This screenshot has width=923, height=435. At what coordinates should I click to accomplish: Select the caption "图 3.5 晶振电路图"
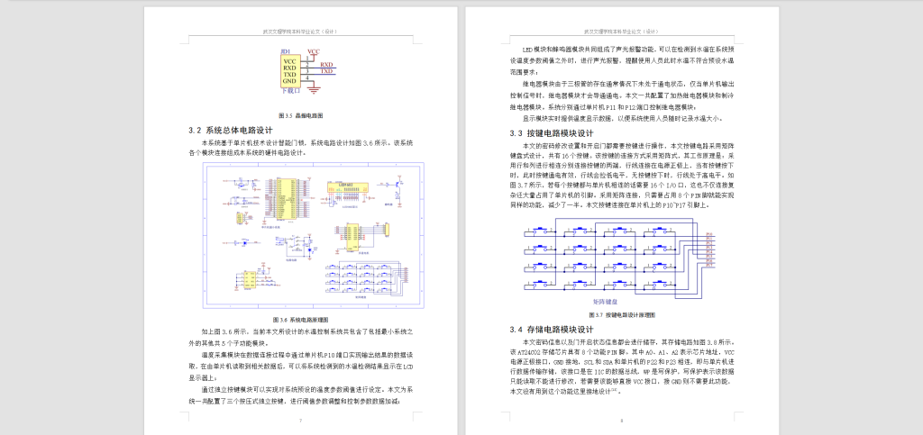(x=301, y=115)
